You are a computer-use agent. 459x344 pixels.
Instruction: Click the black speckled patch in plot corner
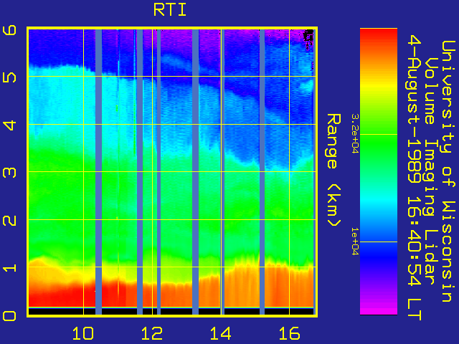point(308,37)
